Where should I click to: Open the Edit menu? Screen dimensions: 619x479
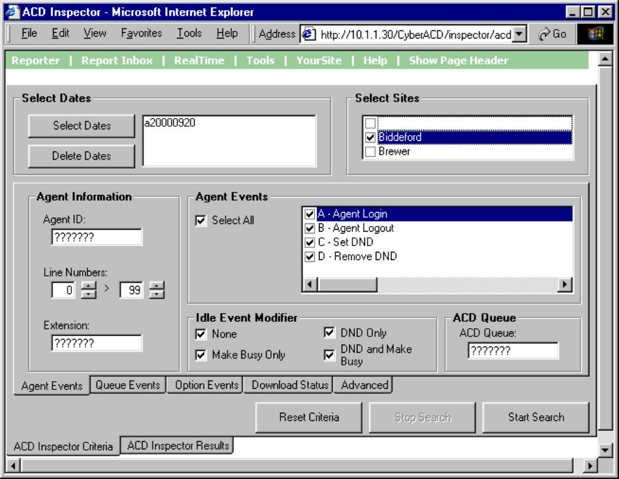(61, 33)
